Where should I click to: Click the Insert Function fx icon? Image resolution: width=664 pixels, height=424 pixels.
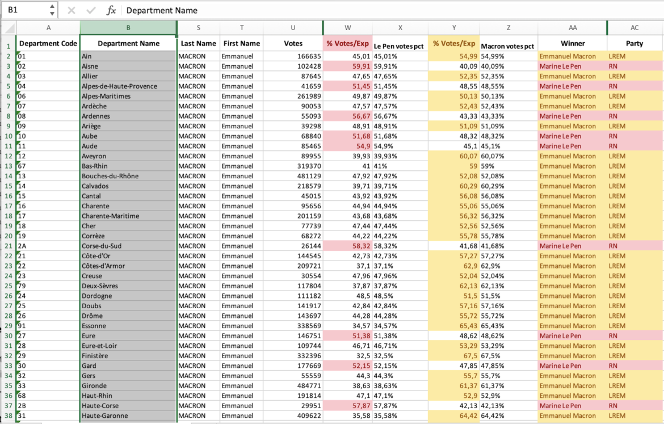click(111, 10)
